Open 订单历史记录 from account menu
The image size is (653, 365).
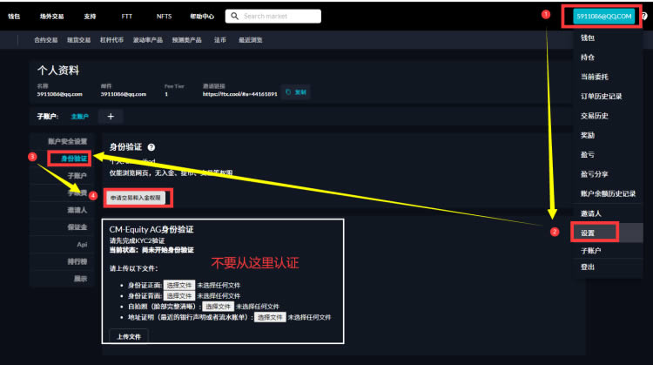[x=601, y=96]
